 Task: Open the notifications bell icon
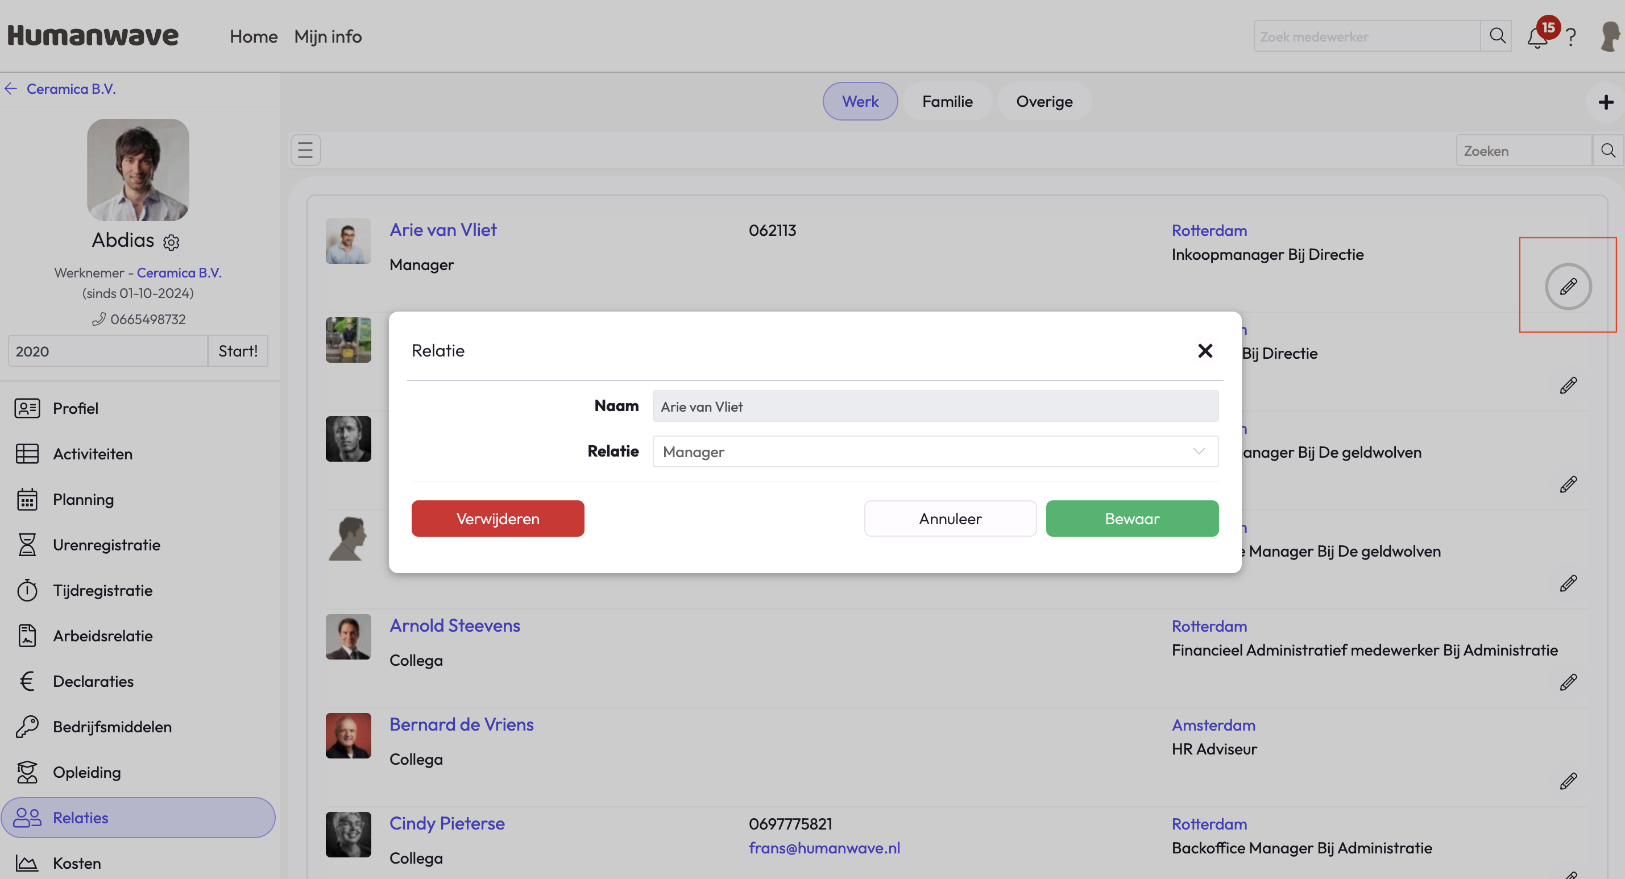(x=1537, y=38)
